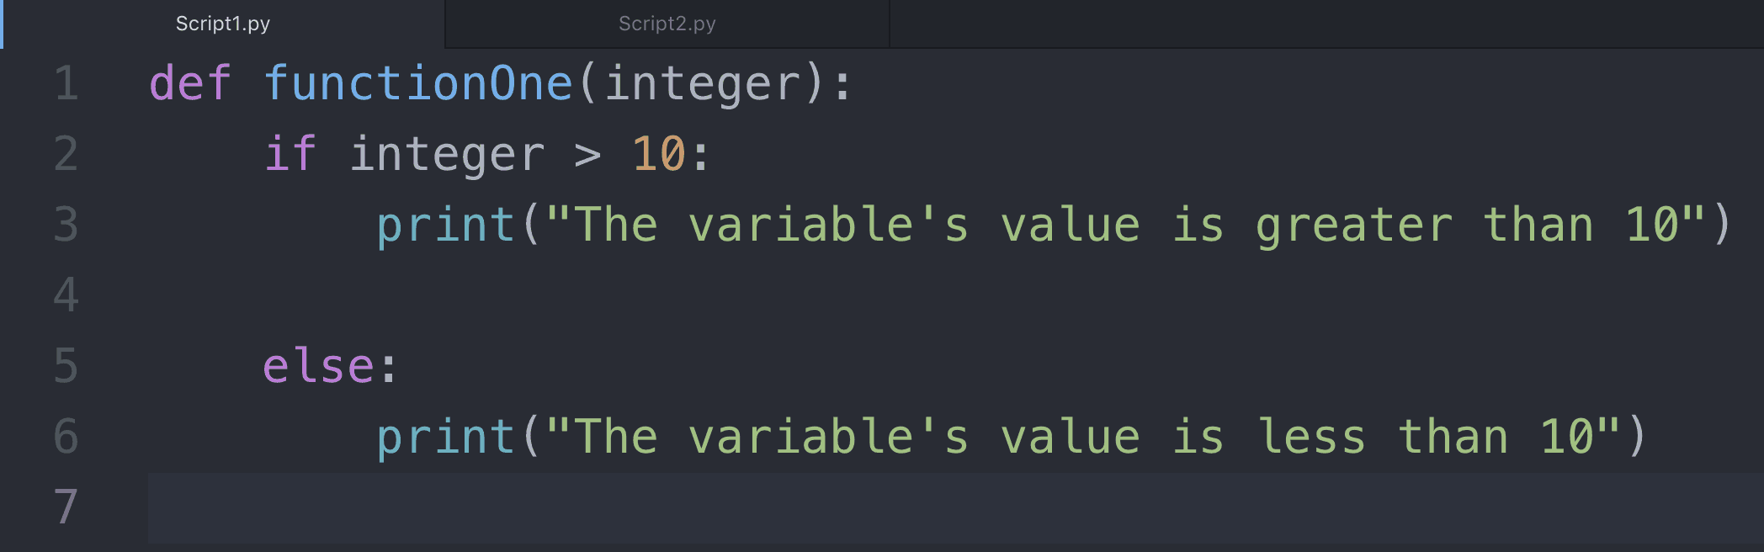Image resolution: width=1764 pixels, height=552 pixels.
Task: Click the if keyword on line 2
Action: tap(290, 154)
